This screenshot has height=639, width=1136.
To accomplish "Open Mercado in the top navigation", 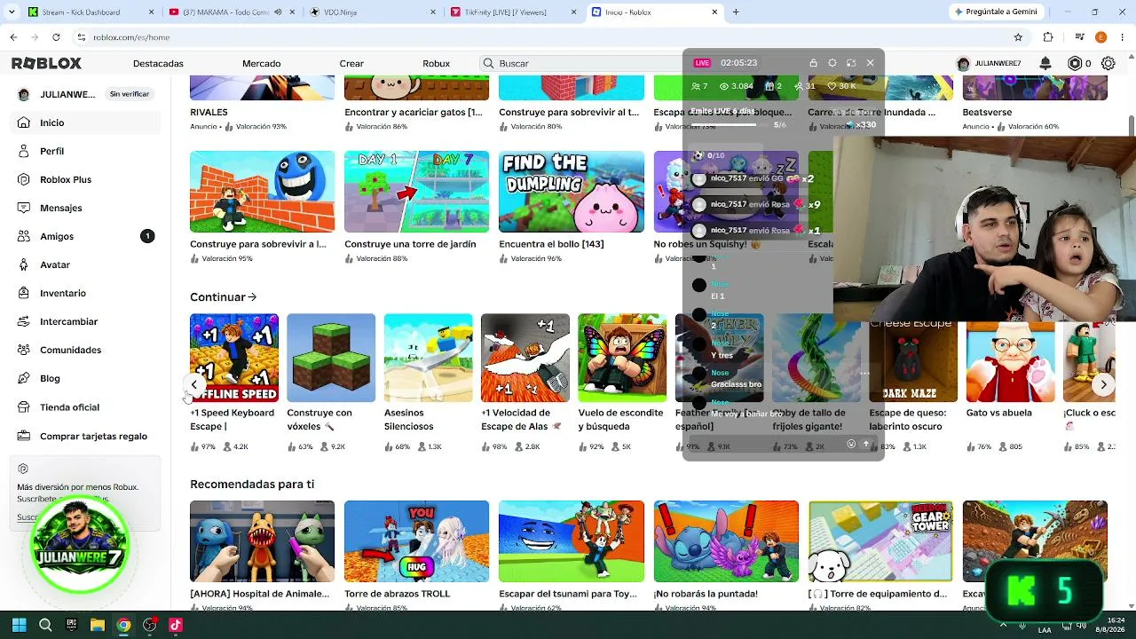I will pyautogui.click(x=261, y=64).
